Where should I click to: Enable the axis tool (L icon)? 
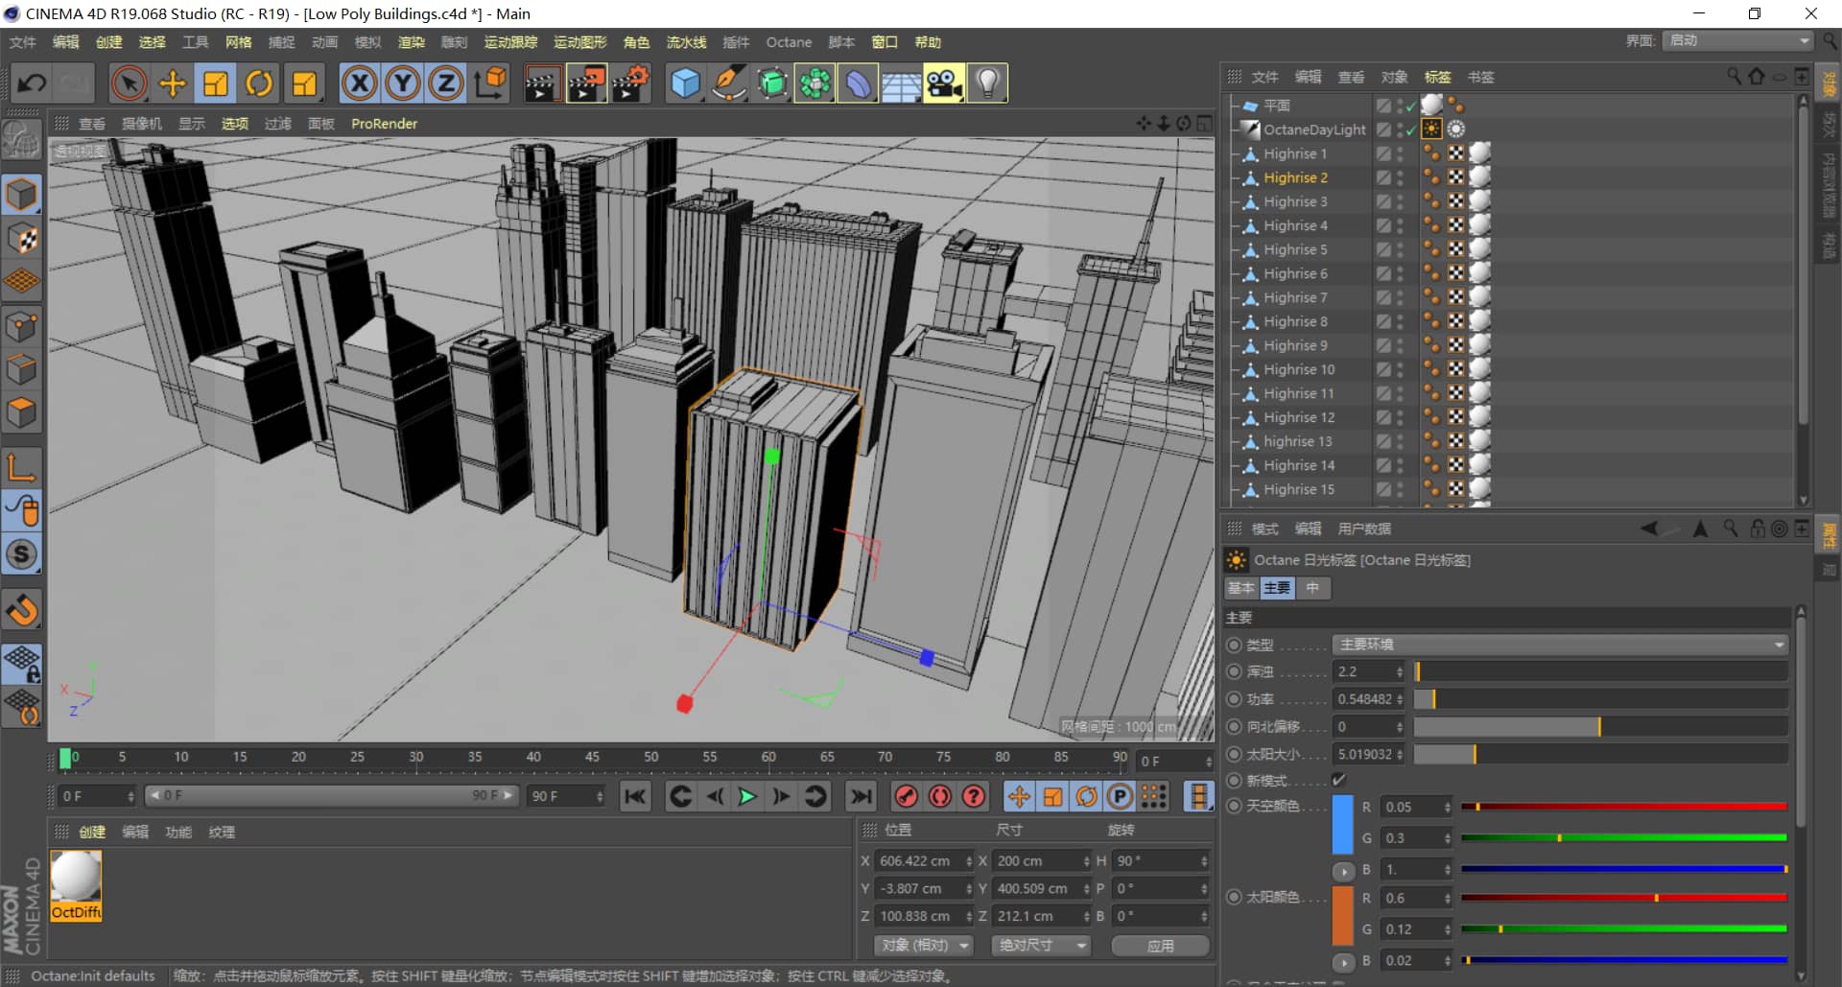[21, 467]
